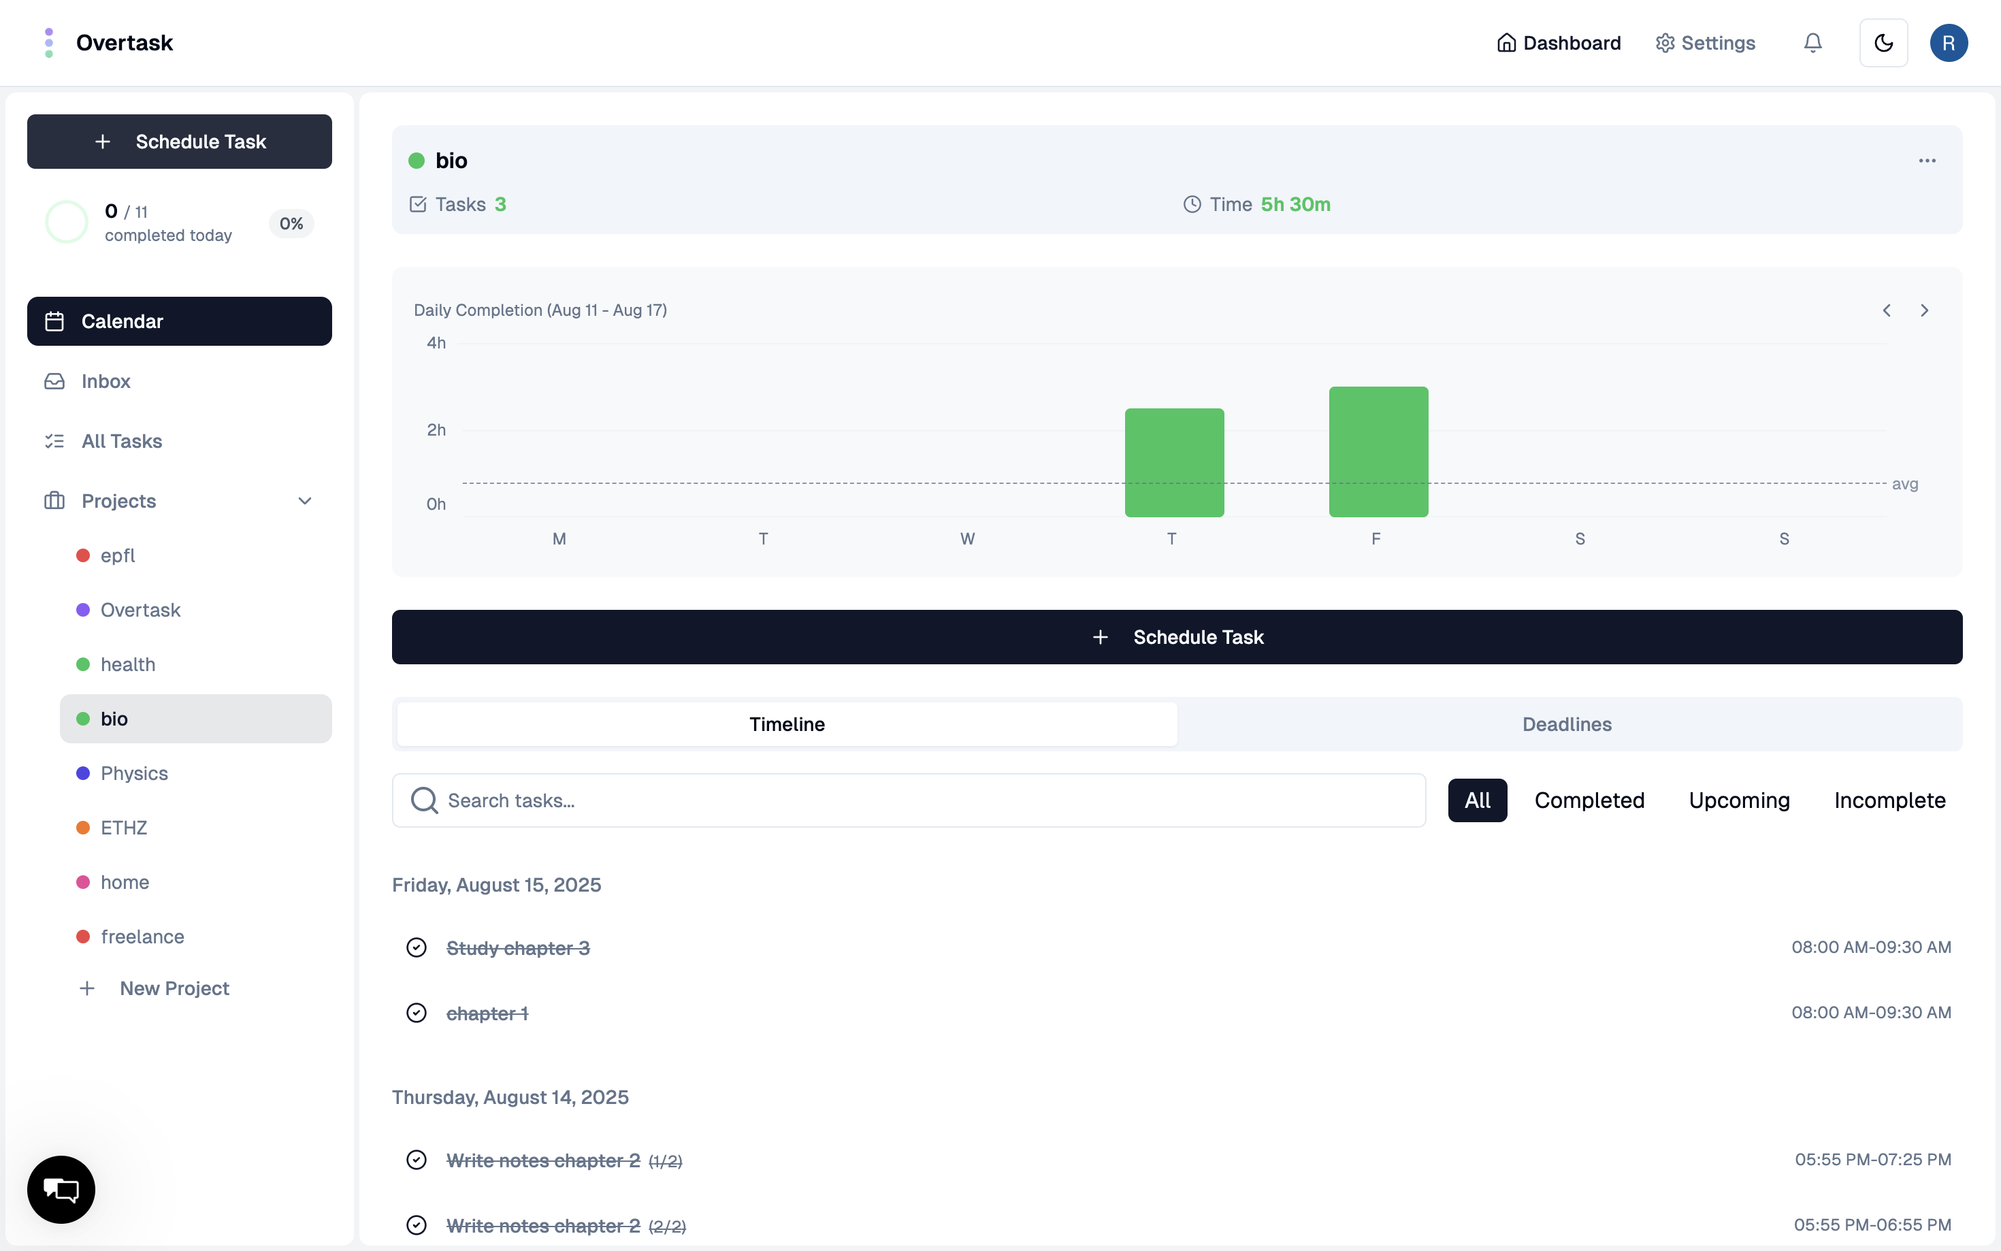Show next week in completion chart
The image size is (2001, 1251).
pos(1924,310)
